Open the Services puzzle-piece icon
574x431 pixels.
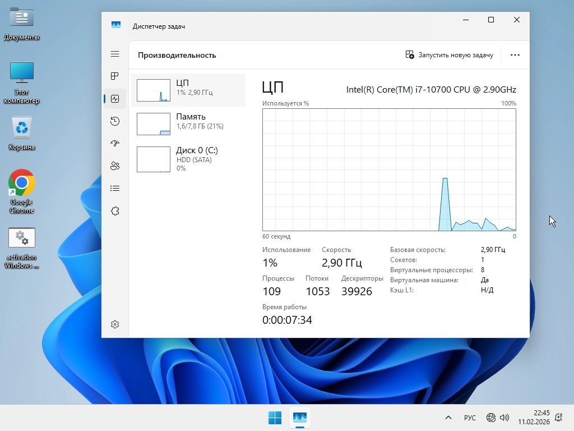(115, 211)
